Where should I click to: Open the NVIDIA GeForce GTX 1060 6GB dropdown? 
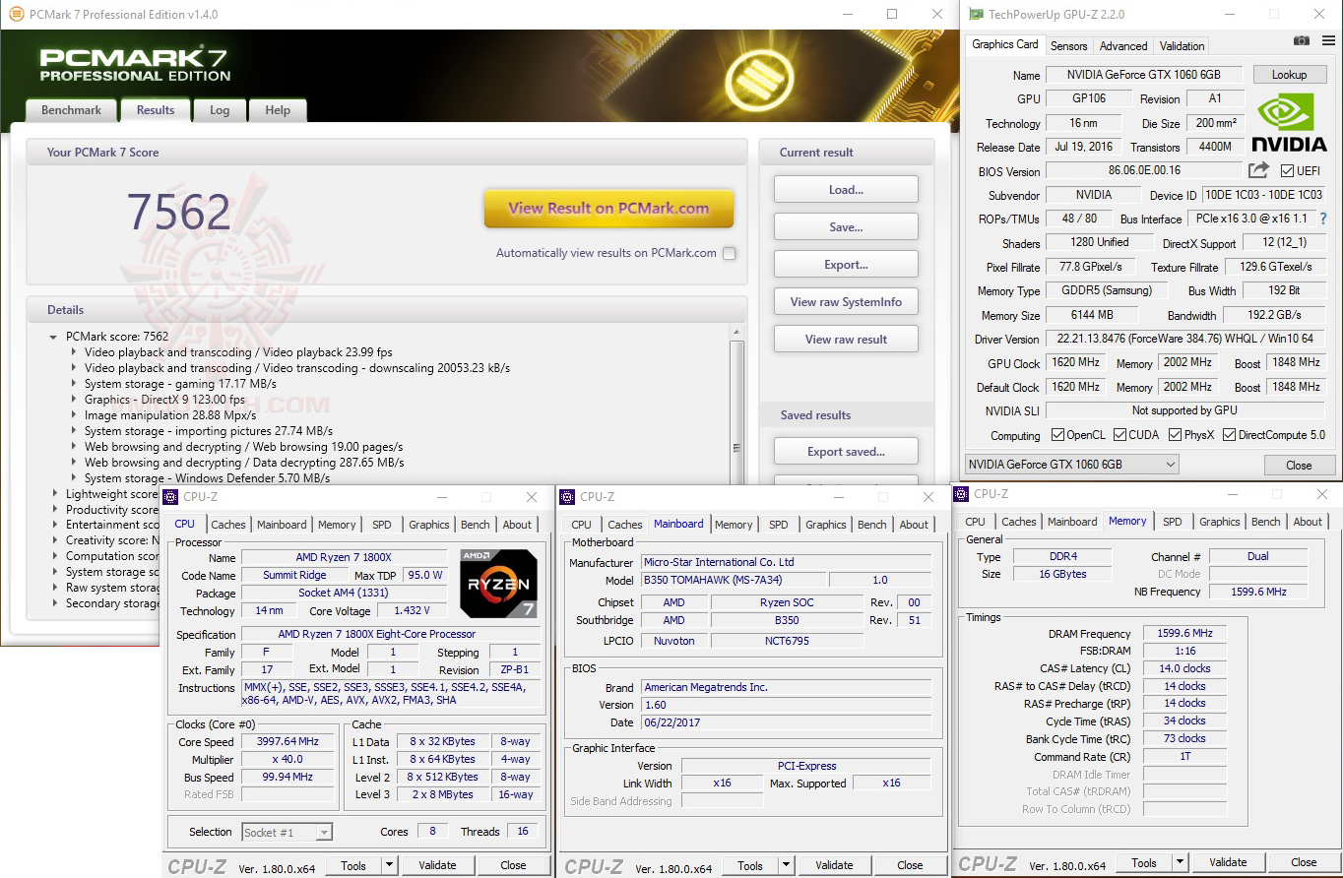click(x=1072, y=465)
